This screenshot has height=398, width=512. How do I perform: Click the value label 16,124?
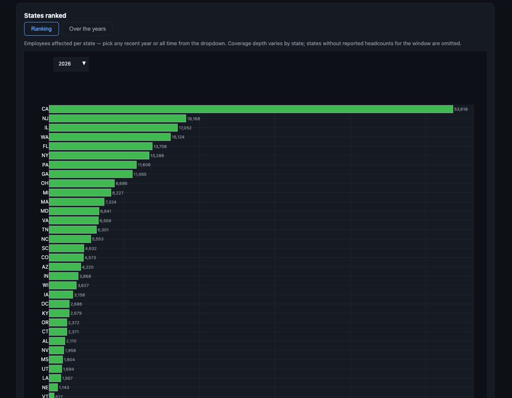point(178,137)
